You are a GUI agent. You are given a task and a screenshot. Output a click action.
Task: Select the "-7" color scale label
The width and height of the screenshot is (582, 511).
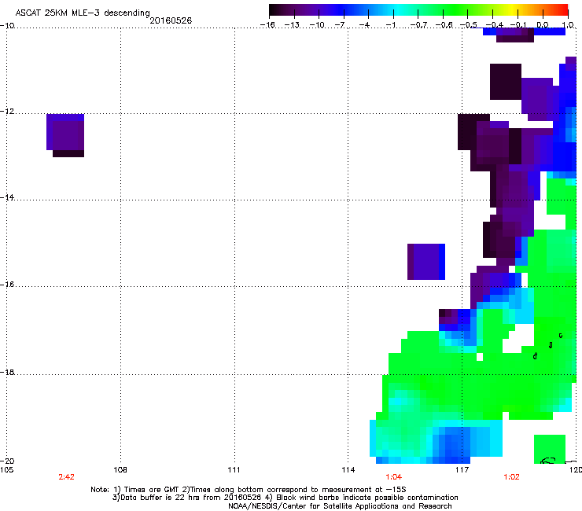[340, 25]
